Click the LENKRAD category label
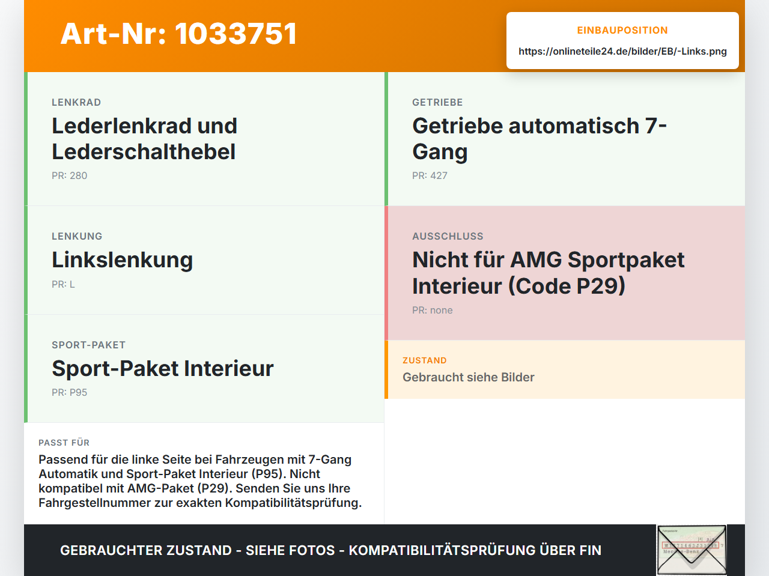The height and width of the screenshot is (576, 769). tap(76, 102)
